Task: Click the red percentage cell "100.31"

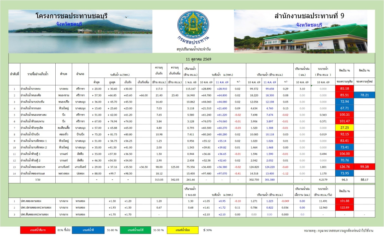Action: click(x=344, y=115)
